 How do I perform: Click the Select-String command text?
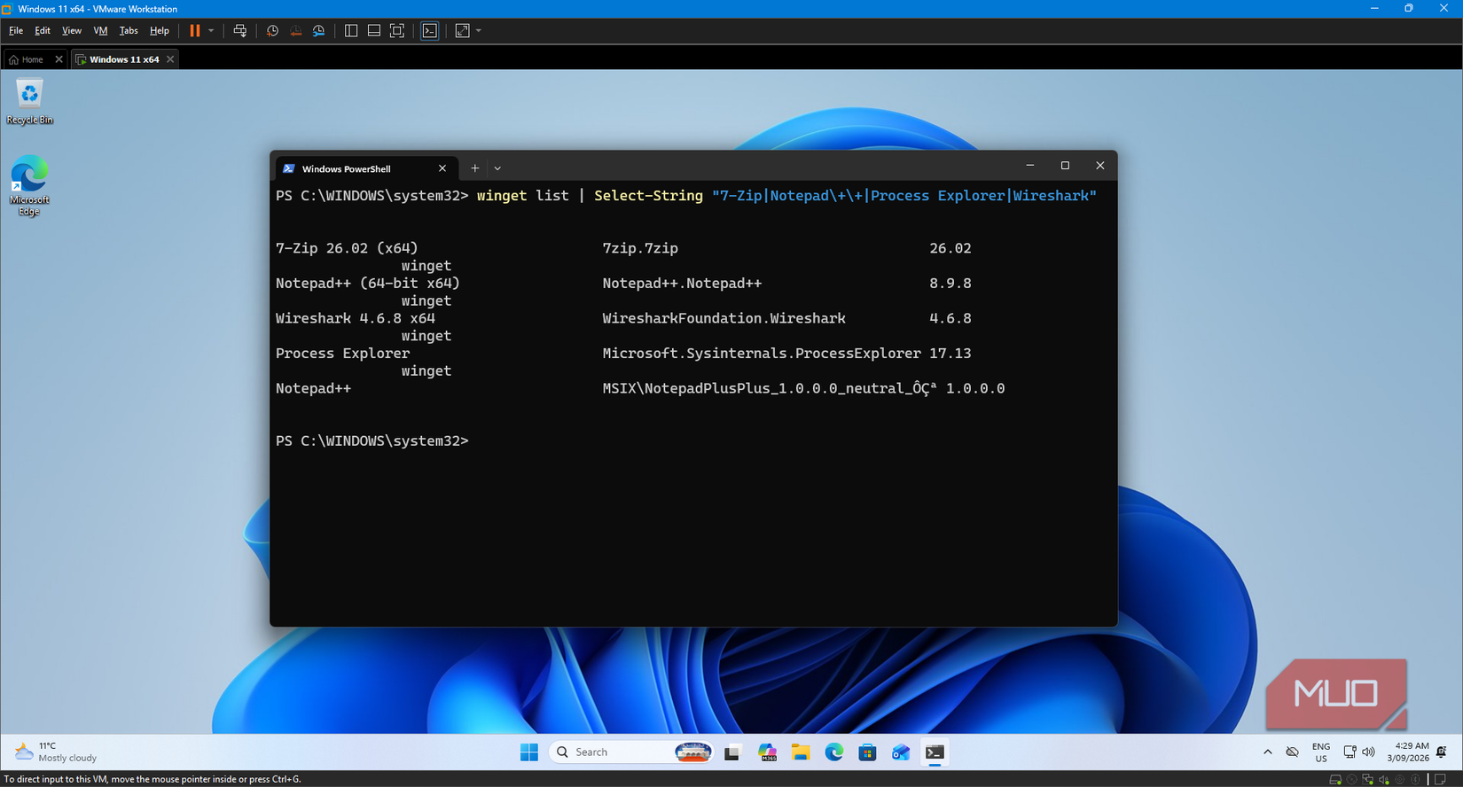[x=648, y=196]
